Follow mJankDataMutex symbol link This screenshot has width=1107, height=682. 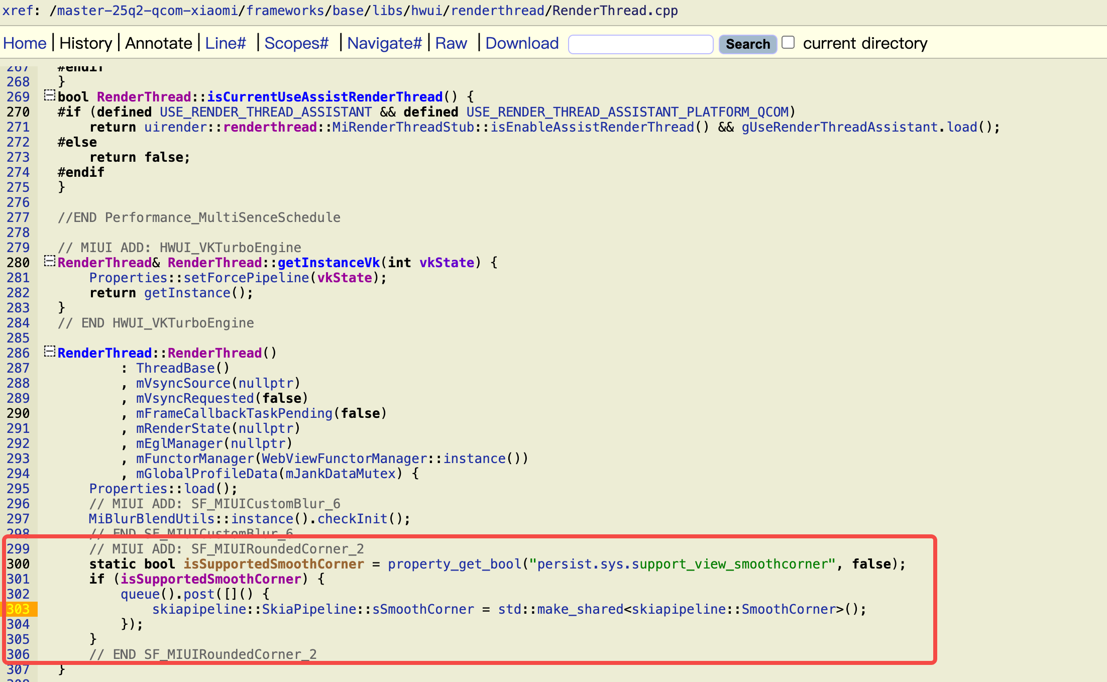[x=341, y=474]
